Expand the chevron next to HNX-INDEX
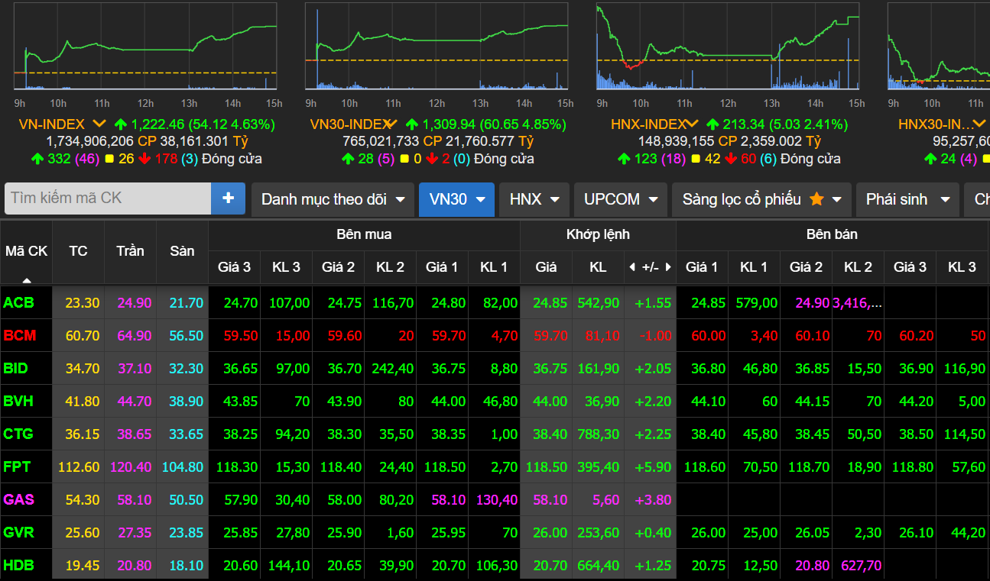 pyautogui.click(x=692, y=124)
